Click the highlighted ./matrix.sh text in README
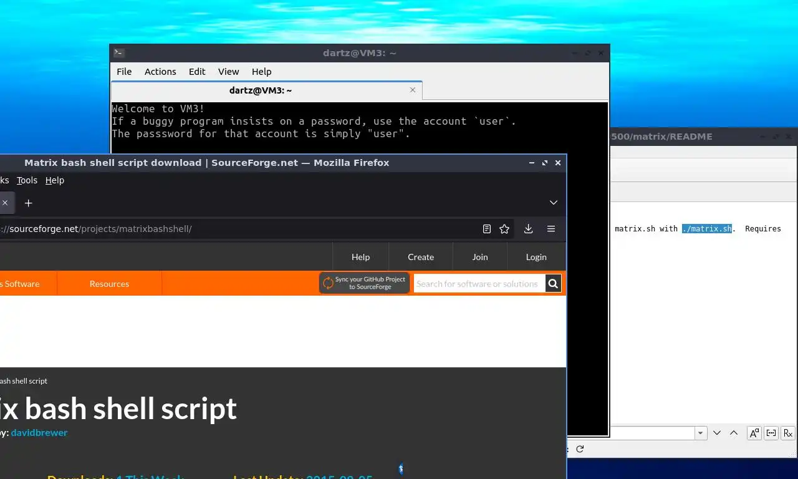 click(x=707, y=229)
